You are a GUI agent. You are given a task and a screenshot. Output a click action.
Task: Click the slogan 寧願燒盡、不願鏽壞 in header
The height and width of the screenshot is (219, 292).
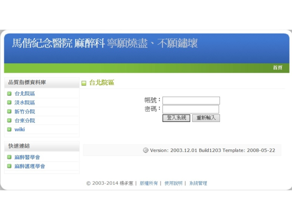[x=152, y=43]
